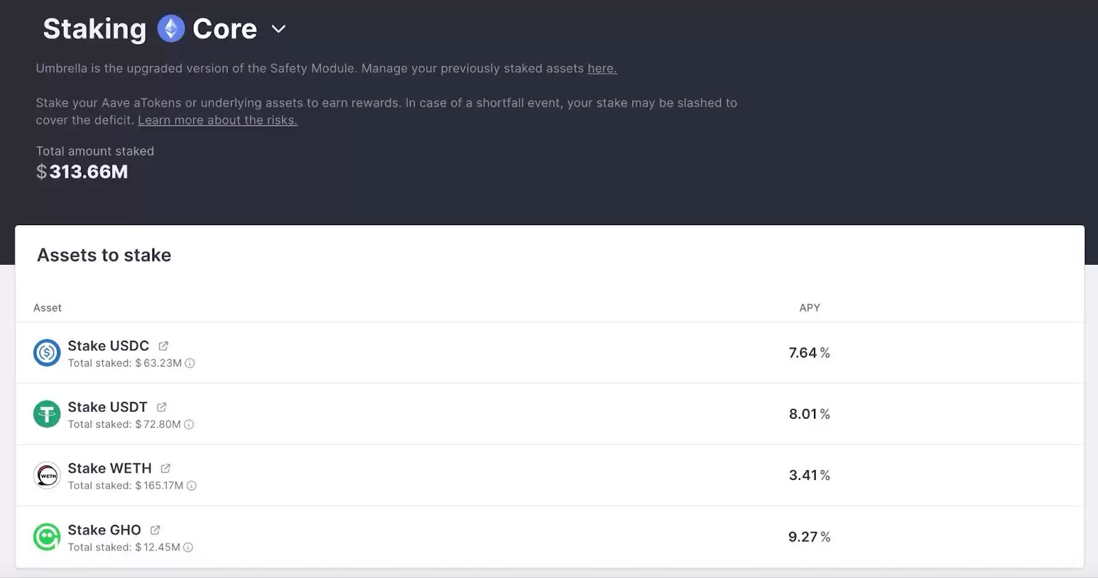This screenshot has width=1098, height=578.
Task: Click the APY column header
Action: 810,308
